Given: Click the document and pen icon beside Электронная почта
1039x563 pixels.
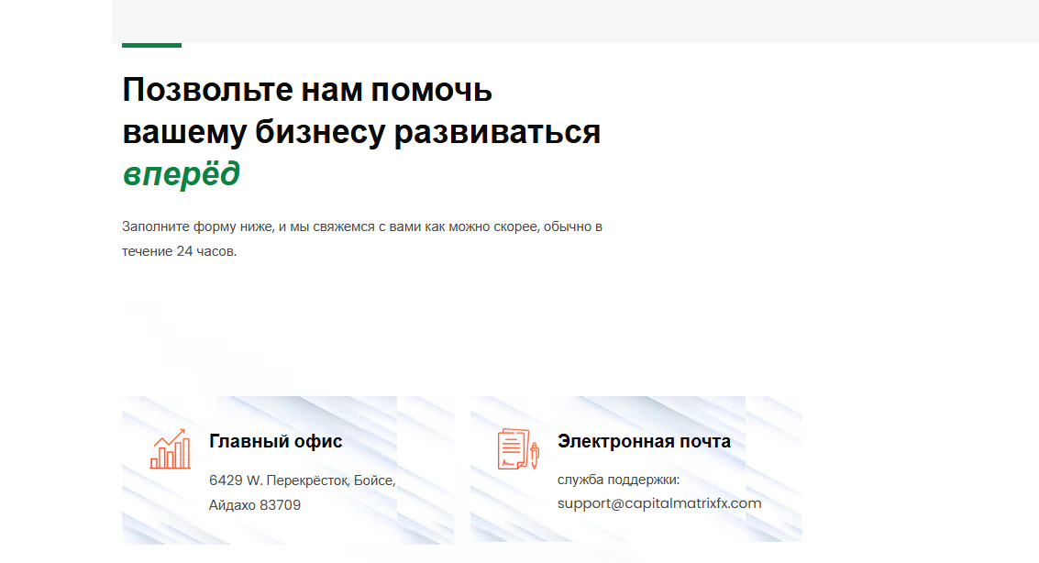Looking at the screenshot, I should [x=518, y=449].
